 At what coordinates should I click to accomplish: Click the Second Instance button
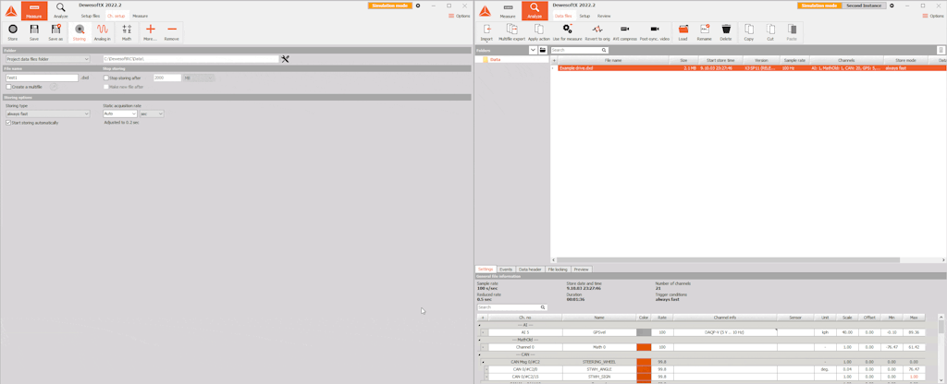(863, 6)
